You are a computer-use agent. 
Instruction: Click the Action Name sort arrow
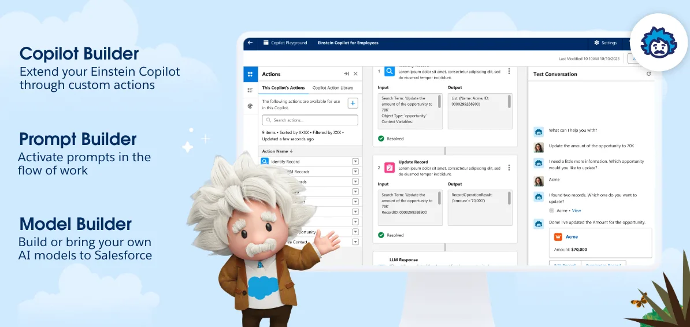[291, 151]
